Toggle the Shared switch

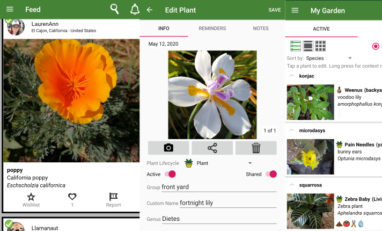click(271, 174)
